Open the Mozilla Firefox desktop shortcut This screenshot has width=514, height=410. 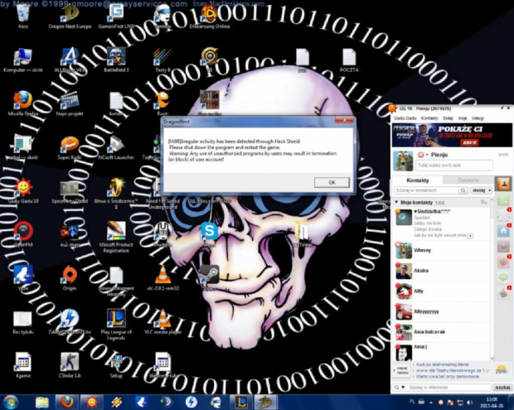point(23,104)
